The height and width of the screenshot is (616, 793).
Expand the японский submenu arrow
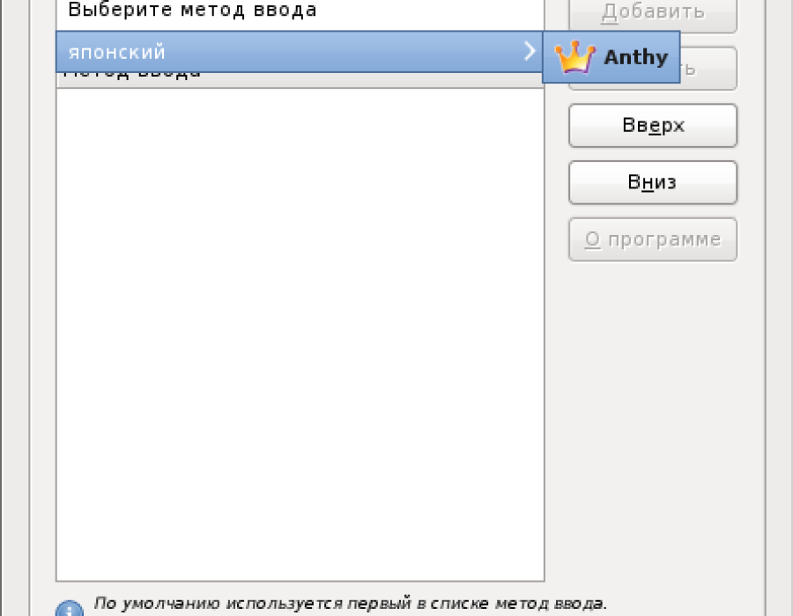pyautogui.click(x=530, y=51)
